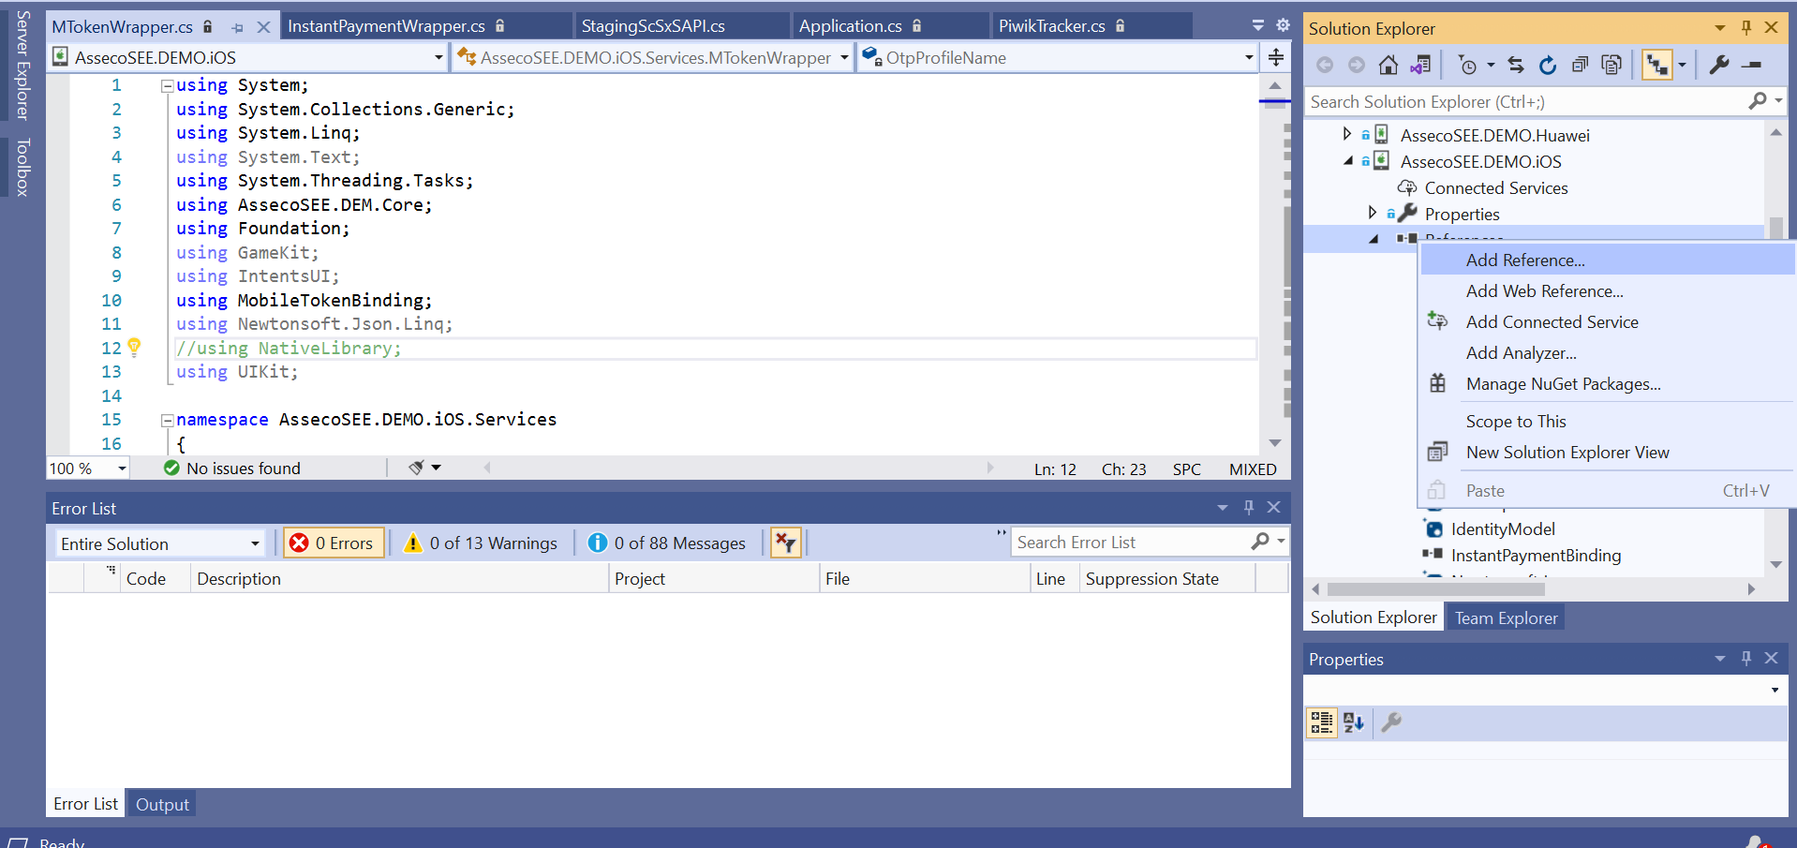Switch between solutions and folder views icon

point(1420,65)
